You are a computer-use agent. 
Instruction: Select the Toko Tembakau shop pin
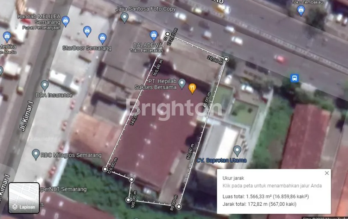(301, 10)
